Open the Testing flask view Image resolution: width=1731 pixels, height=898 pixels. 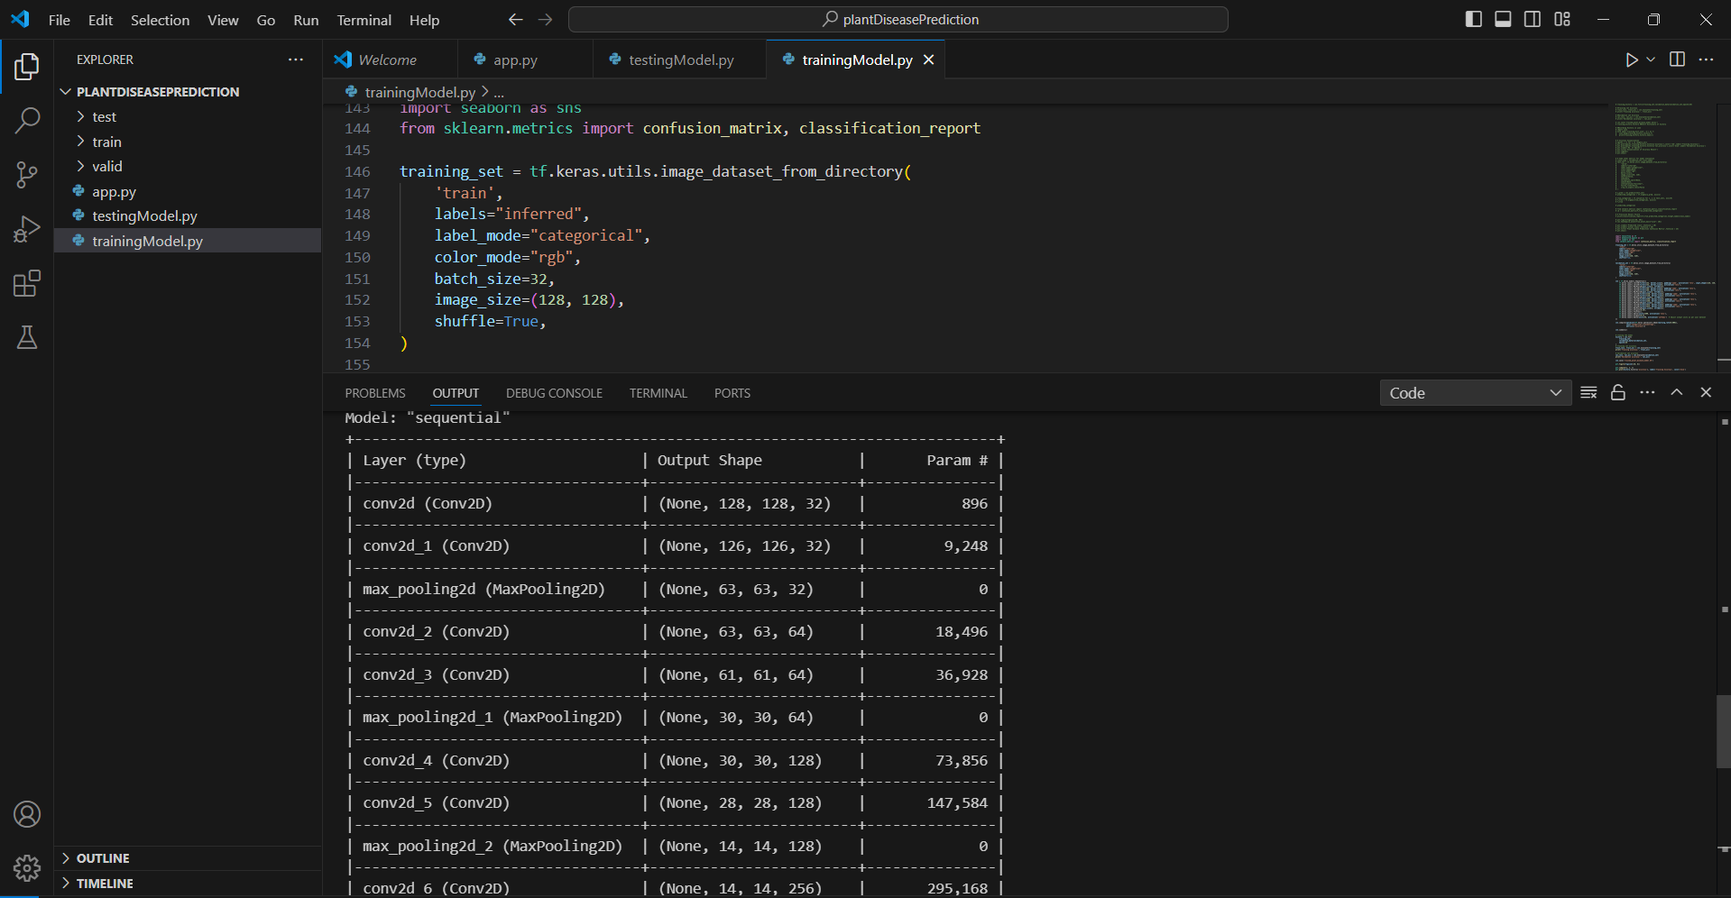click(27, 338)
